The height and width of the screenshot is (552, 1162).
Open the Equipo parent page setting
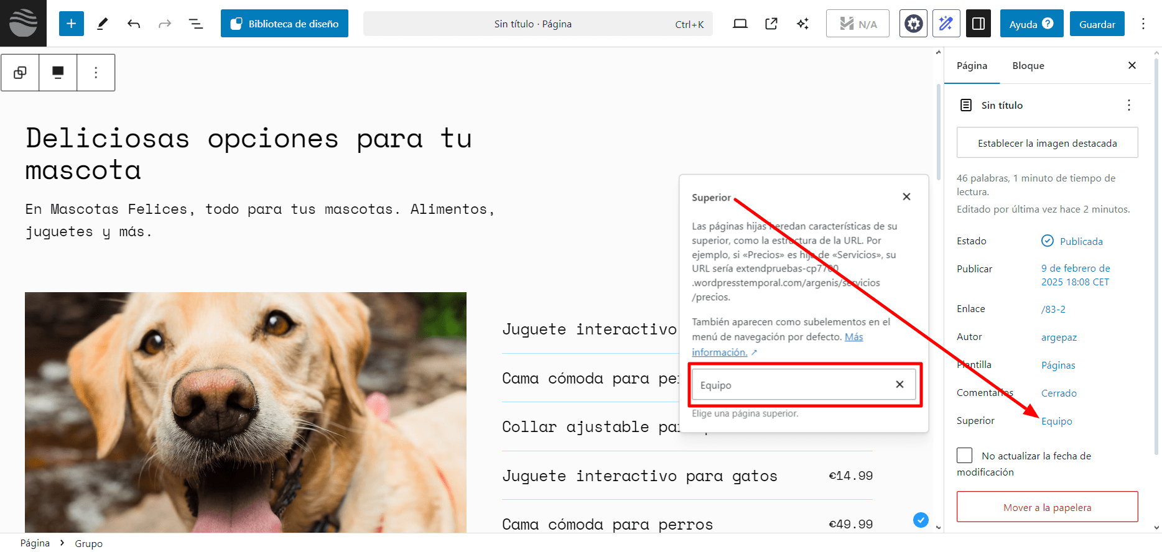(1056, 421)
